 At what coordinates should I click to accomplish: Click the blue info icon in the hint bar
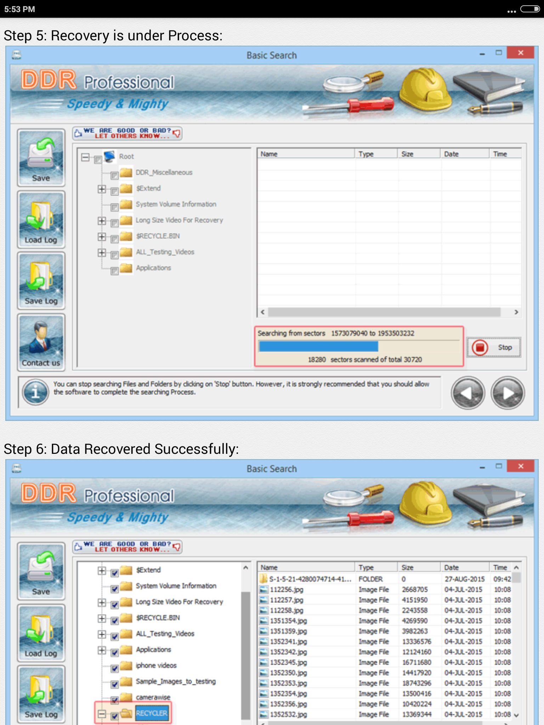tap(35, 392)
